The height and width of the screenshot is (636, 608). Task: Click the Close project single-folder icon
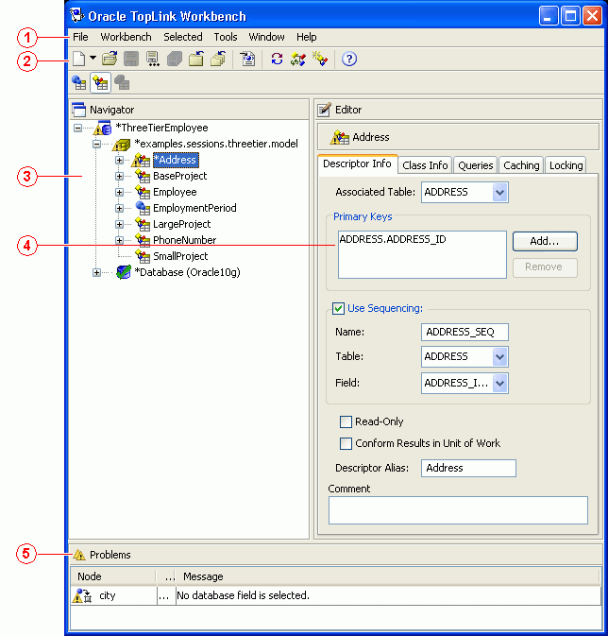[196, 60]
